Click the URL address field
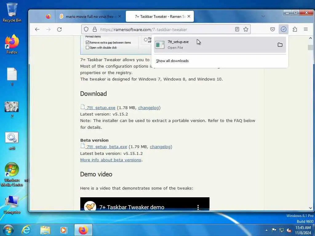 [x=166, y=29]
